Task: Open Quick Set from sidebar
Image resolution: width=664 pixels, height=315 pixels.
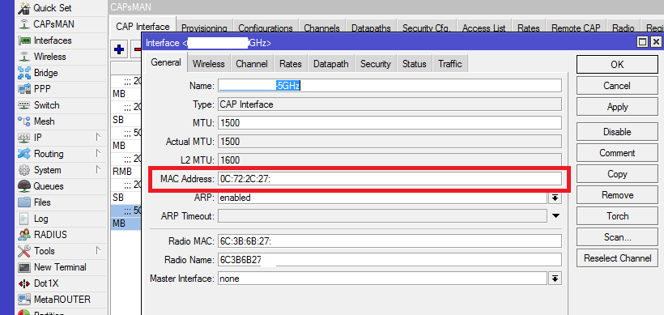Action: [45, 8]
